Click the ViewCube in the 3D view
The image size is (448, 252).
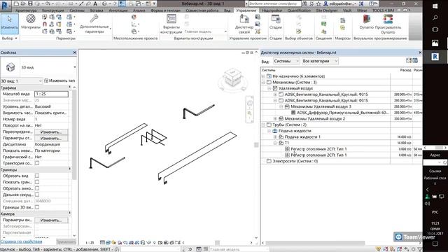point(233,78)
